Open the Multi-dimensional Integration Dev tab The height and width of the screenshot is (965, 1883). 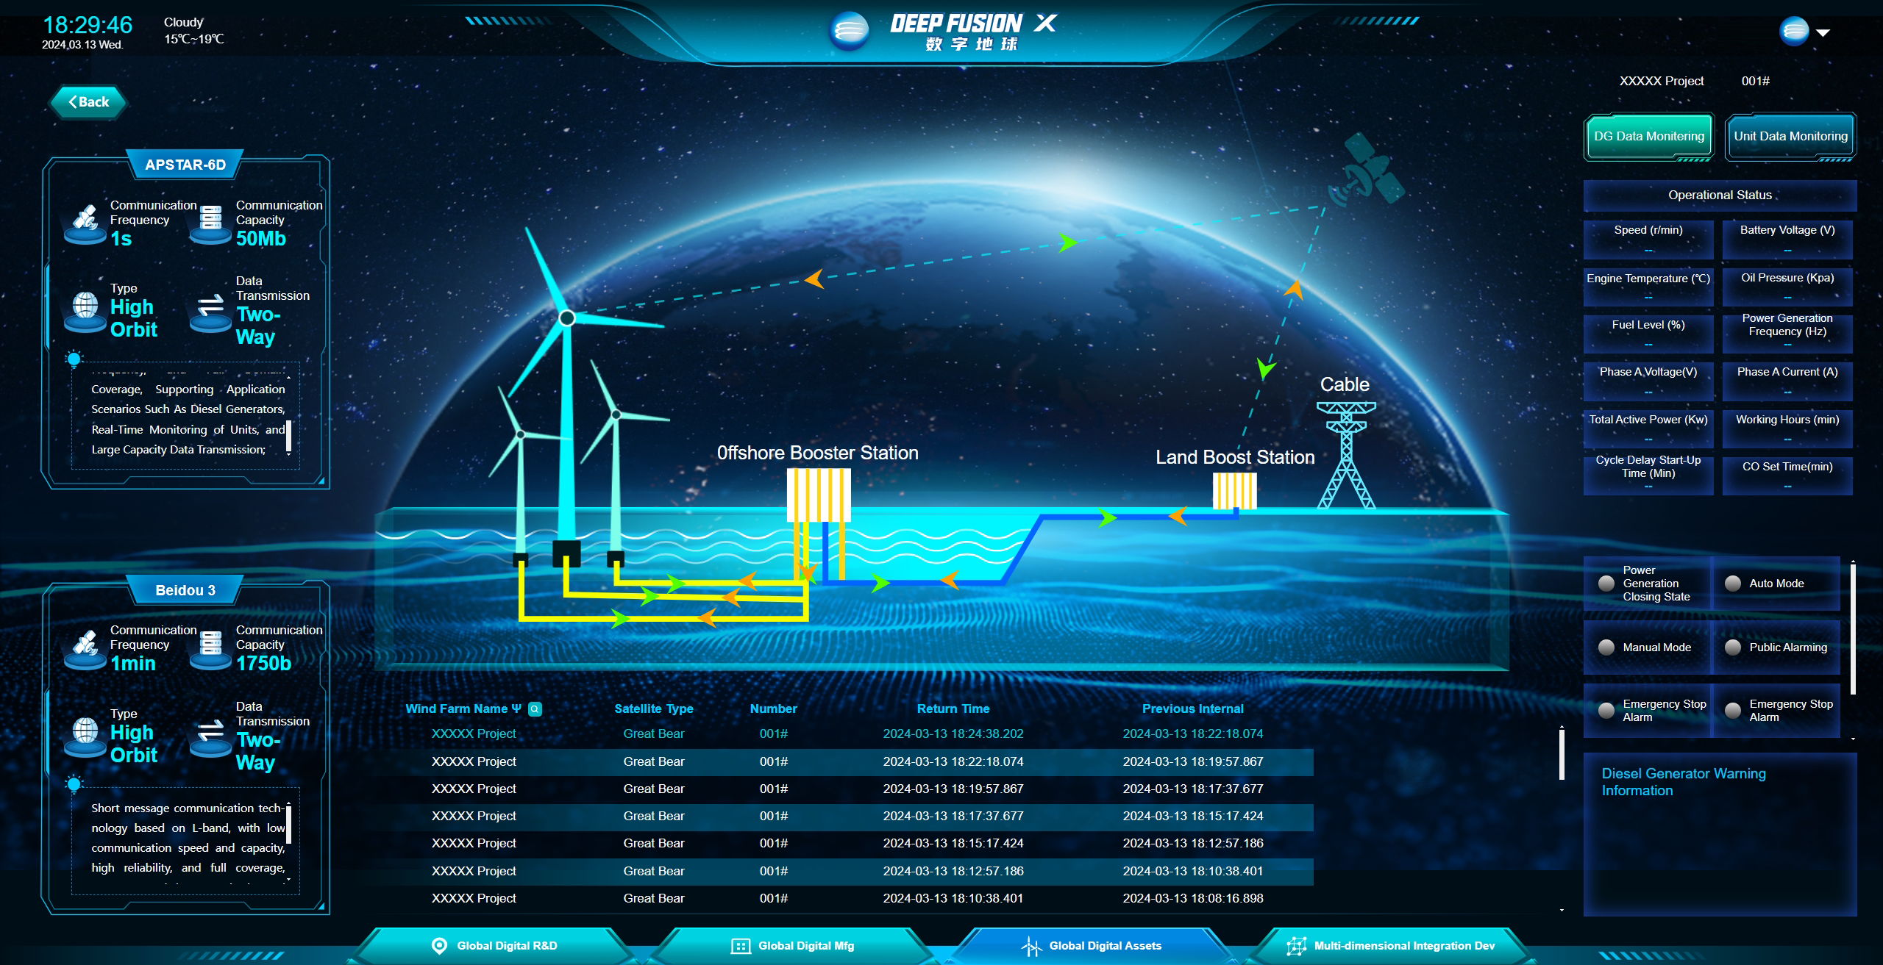click(1392, 946)
